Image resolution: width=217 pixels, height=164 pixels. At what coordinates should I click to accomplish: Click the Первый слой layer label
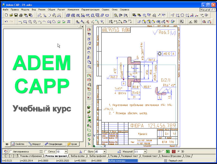[x=175, y=161]
